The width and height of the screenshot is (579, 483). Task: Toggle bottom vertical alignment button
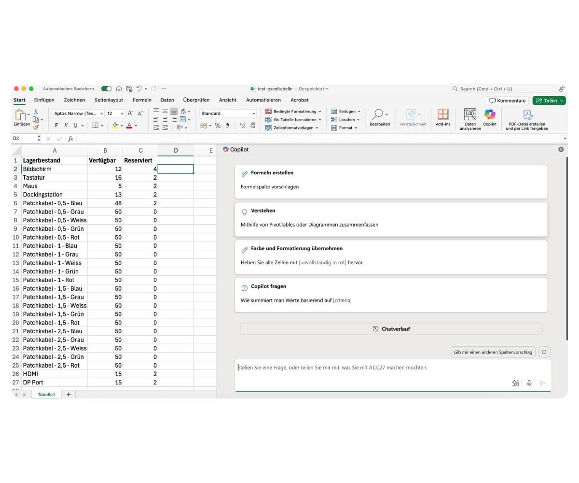pos(174,111)
